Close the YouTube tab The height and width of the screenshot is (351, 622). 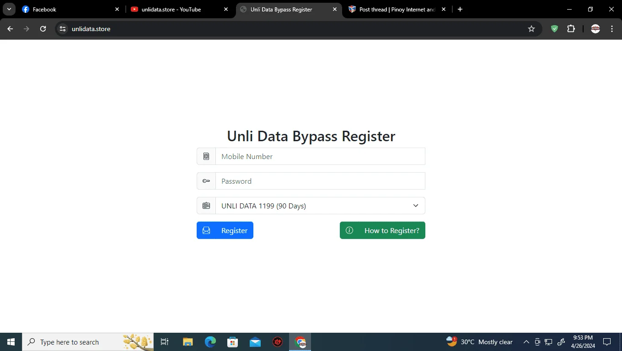[226, 9]
